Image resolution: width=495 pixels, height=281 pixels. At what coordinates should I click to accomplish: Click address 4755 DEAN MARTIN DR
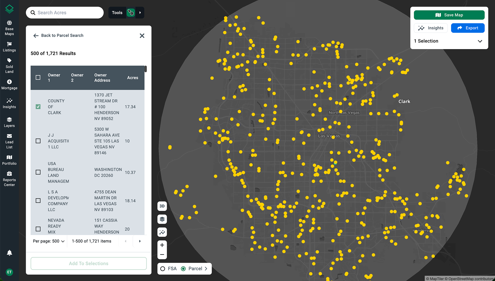(x=105, y=201)
